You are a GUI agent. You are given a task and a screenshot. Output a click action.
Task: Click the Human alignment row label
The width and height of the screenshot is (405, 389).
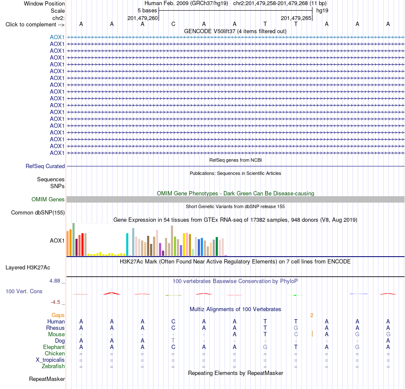[x=56, y=322]
